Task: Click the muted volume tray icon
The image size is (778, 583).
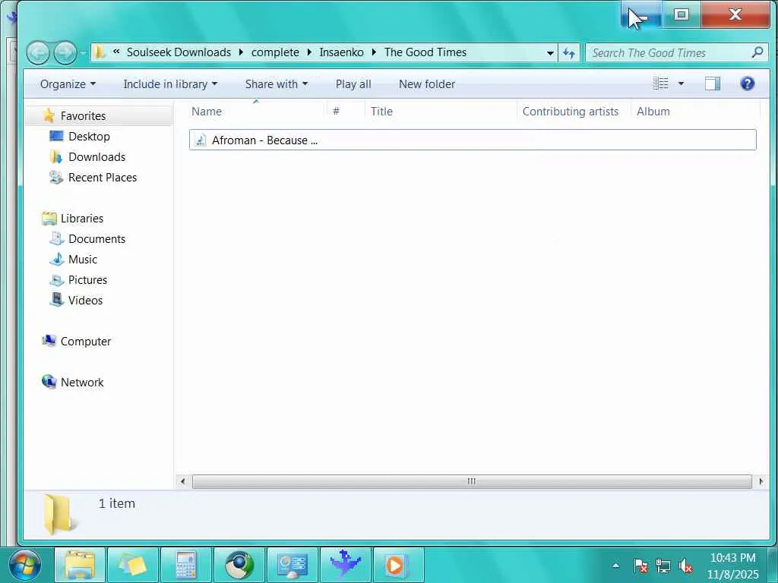Action: point(685,566)
